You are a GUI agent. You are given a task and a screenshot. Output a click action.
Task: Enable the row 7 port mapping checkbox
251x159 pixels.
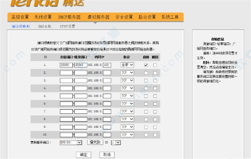[146, 112]
